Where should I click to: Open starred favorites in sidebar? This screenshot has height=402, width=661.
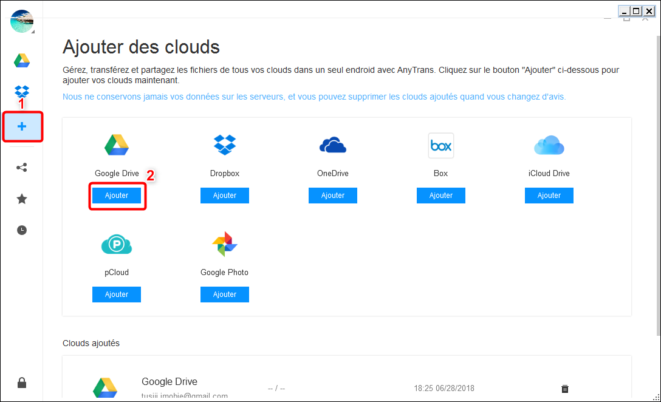pyautogui.click(x=22, y=199)
